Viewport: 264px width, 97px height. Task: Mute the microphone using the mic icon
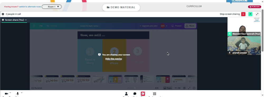coord(17,94)
